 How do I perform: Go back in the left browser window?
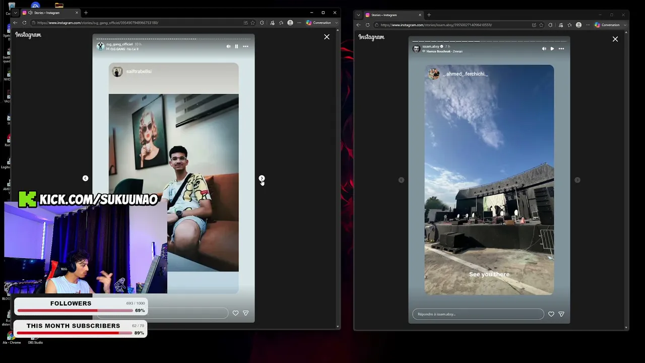coord(15,23)
